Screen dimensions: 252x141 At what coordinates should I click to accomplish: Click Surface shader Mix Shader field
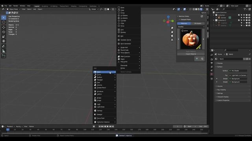tap(238, 70)
